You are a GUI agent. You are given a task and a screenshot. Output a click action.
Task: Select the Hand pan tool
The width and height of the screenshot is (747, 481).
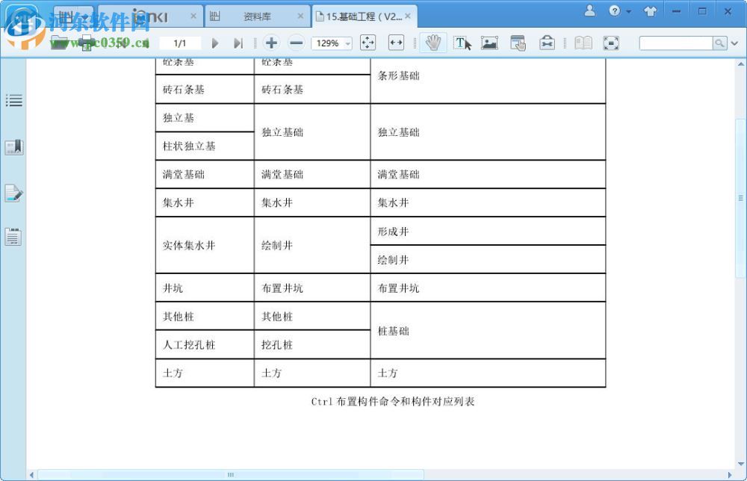[x=433, y=43]
